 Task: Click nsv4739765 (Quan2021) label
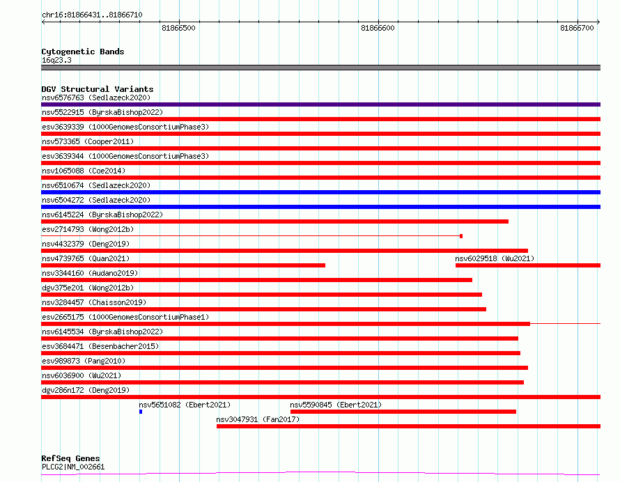[86, 258]
